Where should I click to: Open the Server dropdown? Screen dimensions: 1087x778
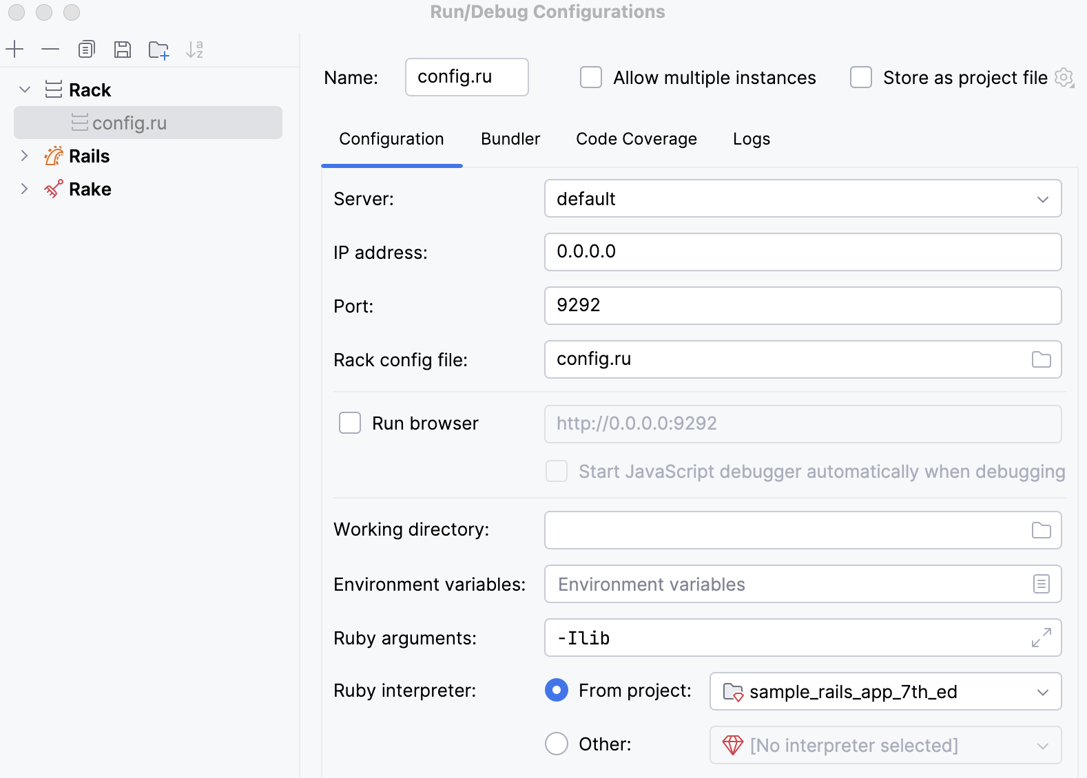click(803, 199)
